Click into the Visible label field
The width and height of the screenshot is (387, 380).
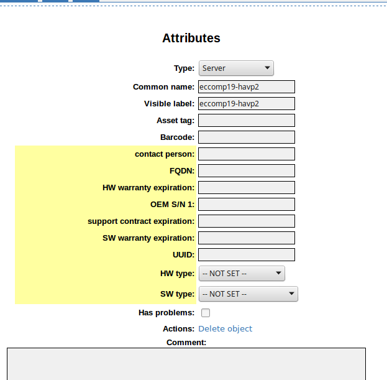coord(246,104)
